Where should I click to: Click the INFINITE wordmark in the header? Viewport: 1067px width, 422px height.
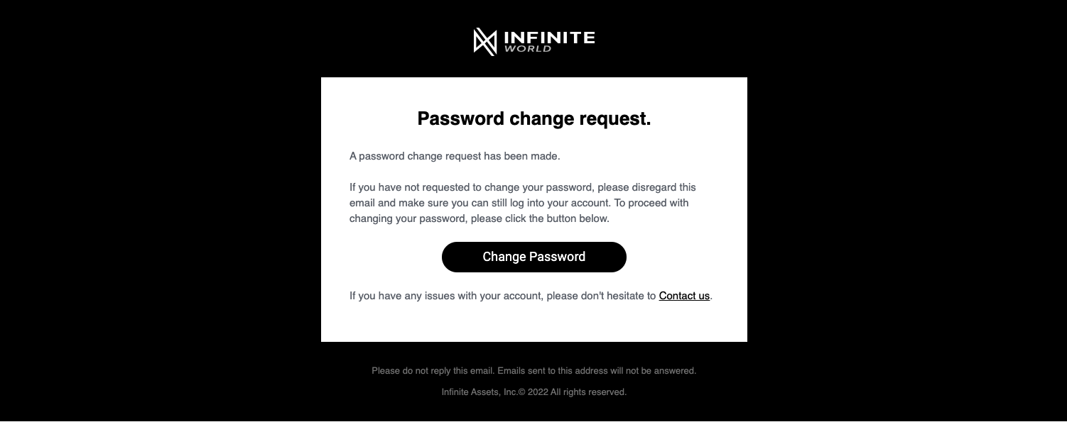coord(549,37)
